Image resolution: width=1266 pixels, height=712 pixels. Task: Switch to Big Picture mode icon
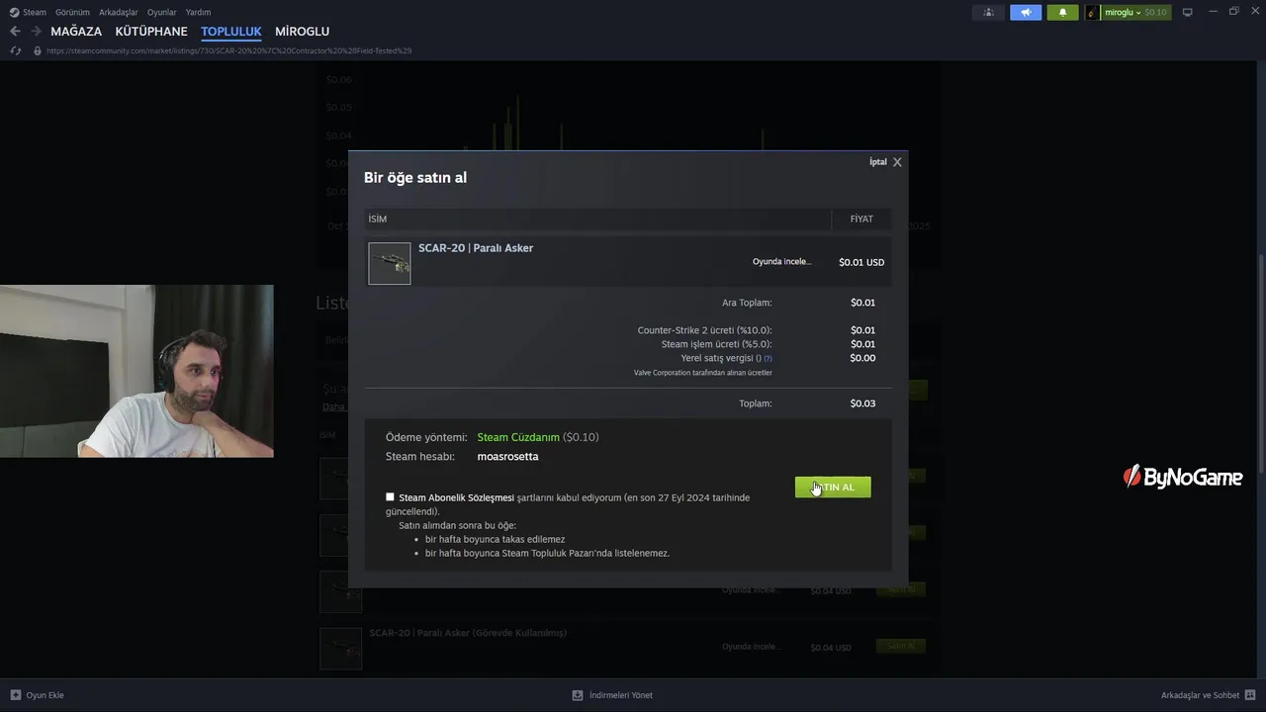coord(1188,12)
